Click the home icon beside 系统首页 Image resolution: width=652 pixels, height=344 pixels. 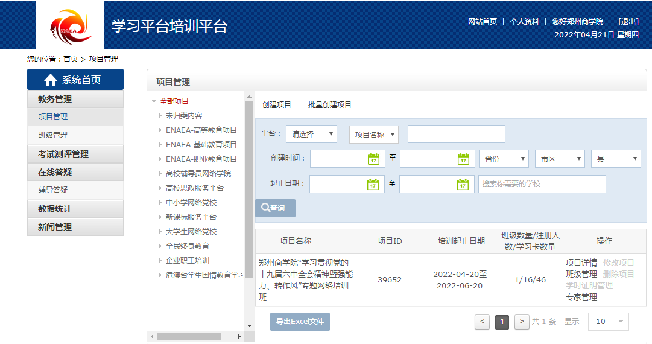(x=51, y=80)
